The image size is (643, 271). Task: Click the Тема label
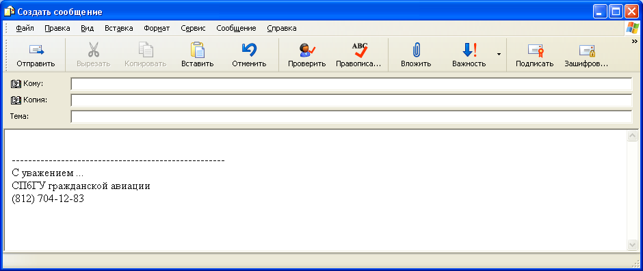click(19, 116)
